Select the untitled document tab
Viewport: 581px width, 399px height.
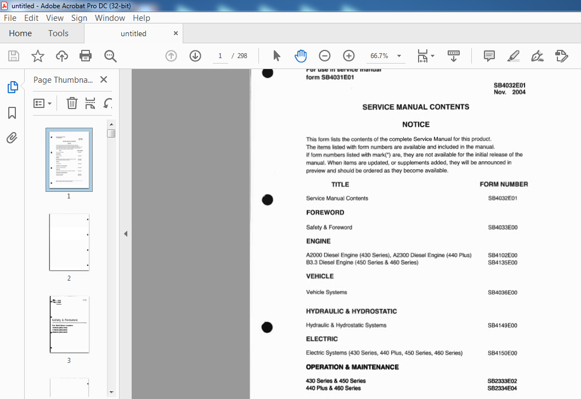133,33
